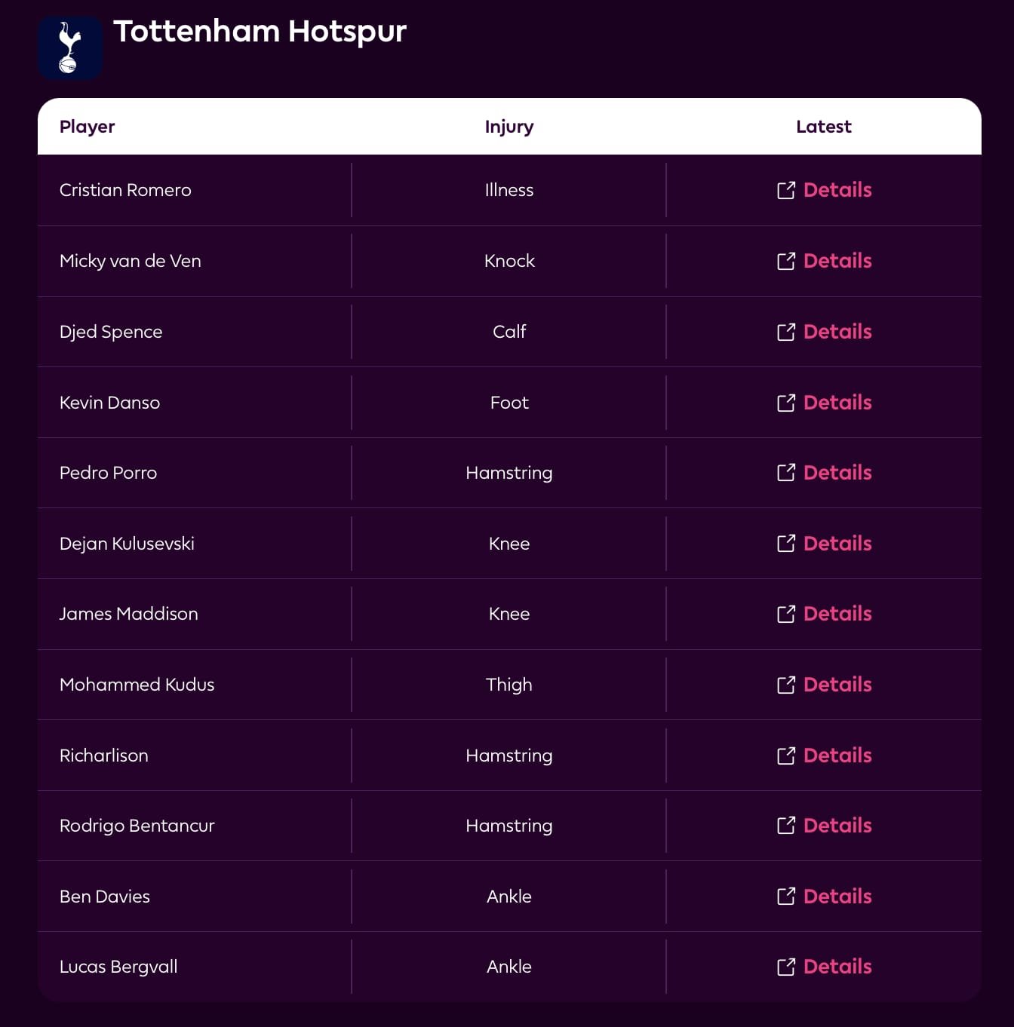The height and width of the screenshot is (1027, 1014).
Task: Click external link icon for Cristian Romero
Action: [785, 191]
